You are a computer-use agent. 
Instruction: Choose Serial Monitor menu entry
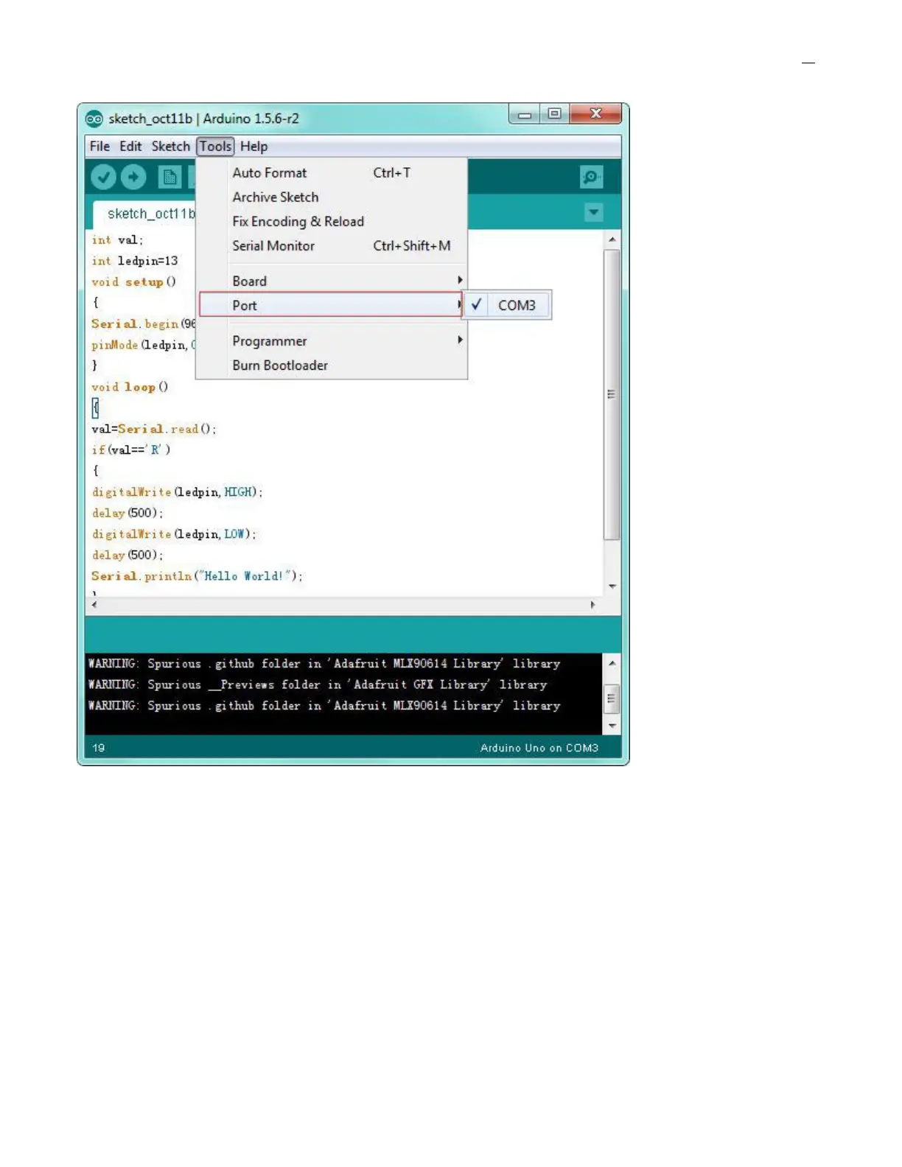[x=332, y=246]
